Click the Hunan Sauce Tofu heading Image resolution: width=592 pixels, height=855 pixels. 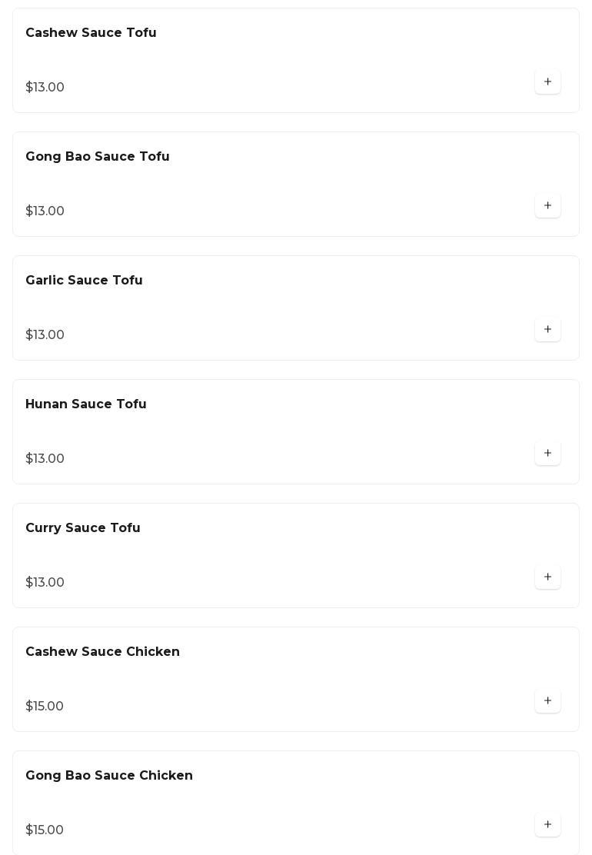pyautogui.click(x=86, y=404)
